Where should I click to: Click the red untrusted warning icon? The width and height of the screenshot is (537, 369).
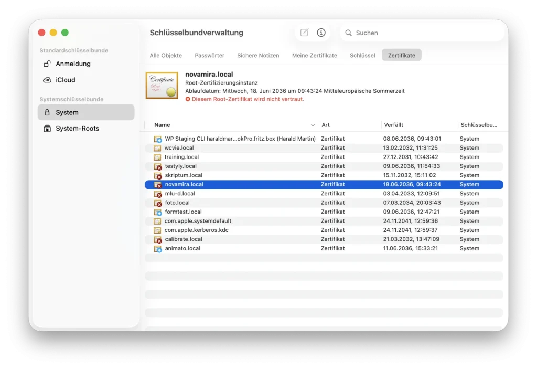tap(188, 99)
